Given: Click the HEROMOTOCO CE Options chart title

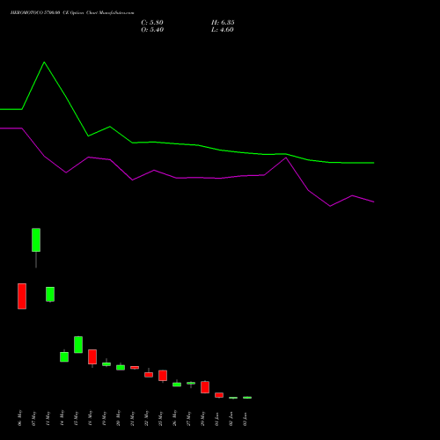Looking at the screenshot, I should pyautogui.click(x=72, y=13).
